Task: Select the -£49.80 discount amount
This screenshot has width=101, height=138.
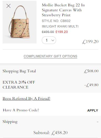Action: click(91, 85)
